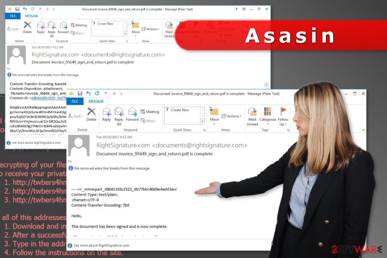Forward the email from front window ribbon
This screenshot has height=258, width=387.
(132, 114)
